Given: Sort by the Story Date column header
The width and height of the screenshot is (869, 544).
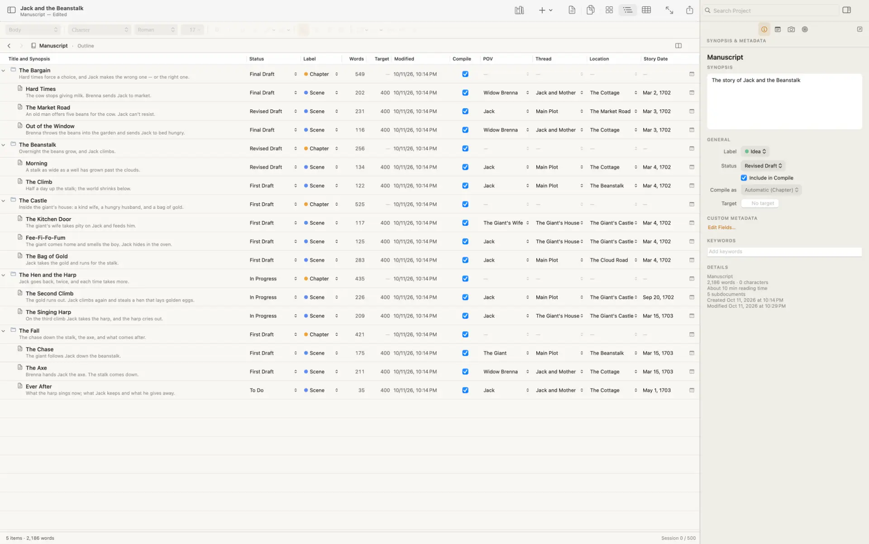Looking at the screenshot, I should (x=655, y=59).
